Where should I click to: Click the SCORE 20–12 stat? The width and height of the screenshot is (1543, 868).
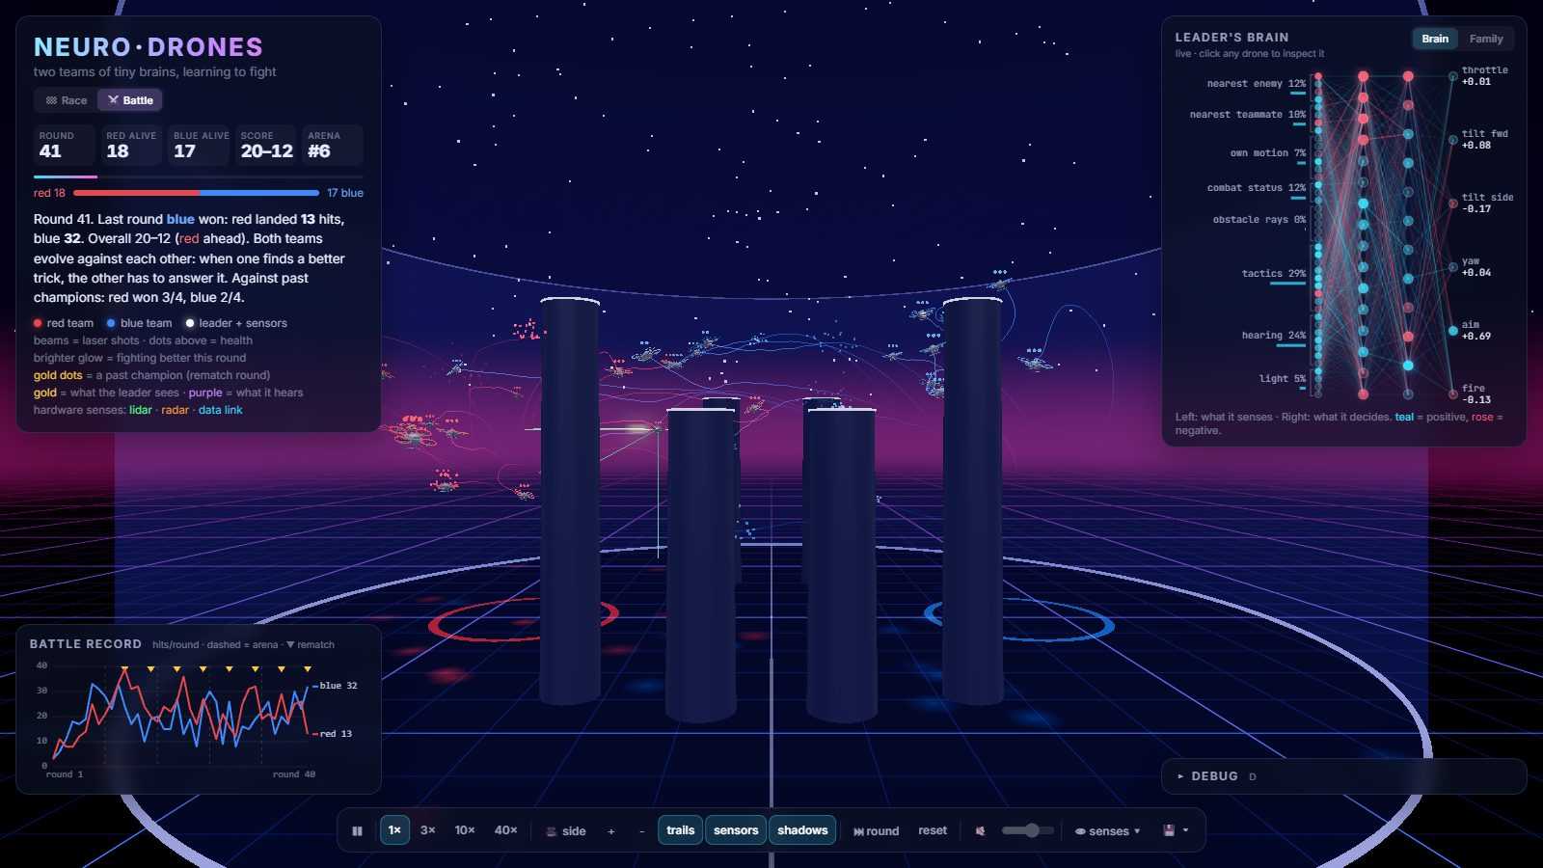point(266,145)
